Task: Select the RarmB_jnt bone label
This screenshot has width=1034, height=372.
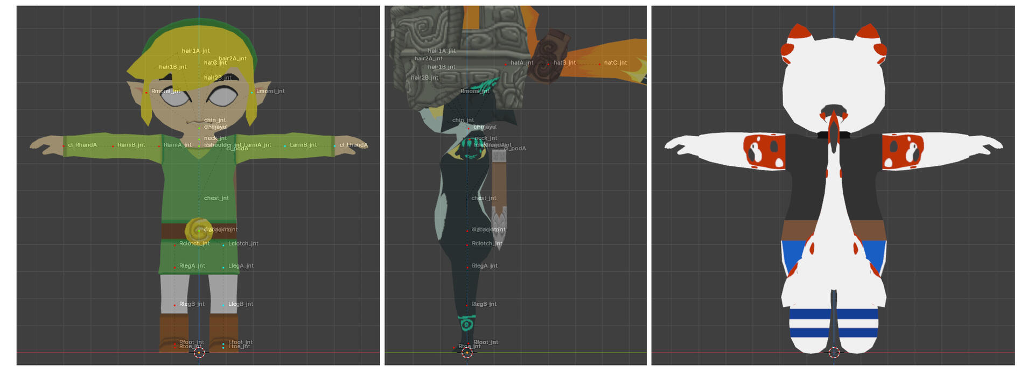Action: click(x=131, y=145)
